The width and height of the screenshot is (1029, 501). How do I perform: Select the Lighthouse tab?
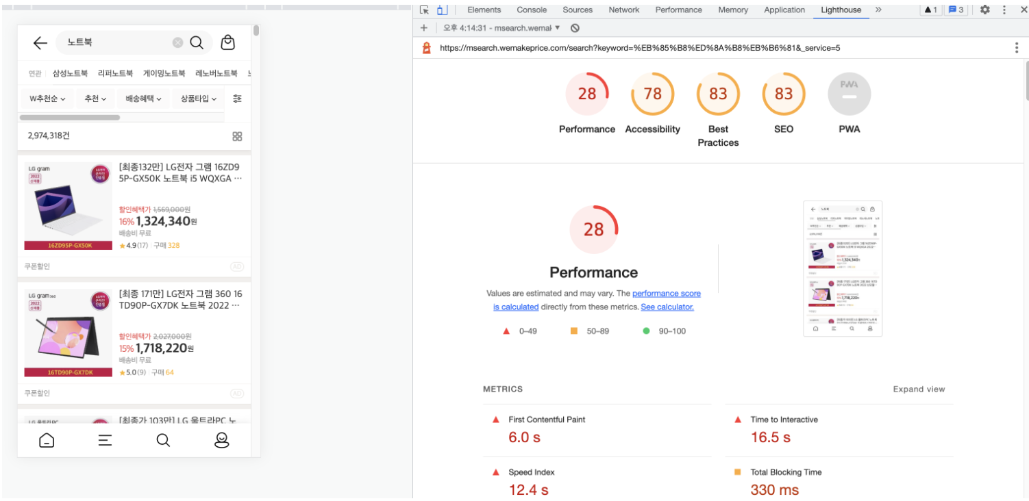[841, 10]
